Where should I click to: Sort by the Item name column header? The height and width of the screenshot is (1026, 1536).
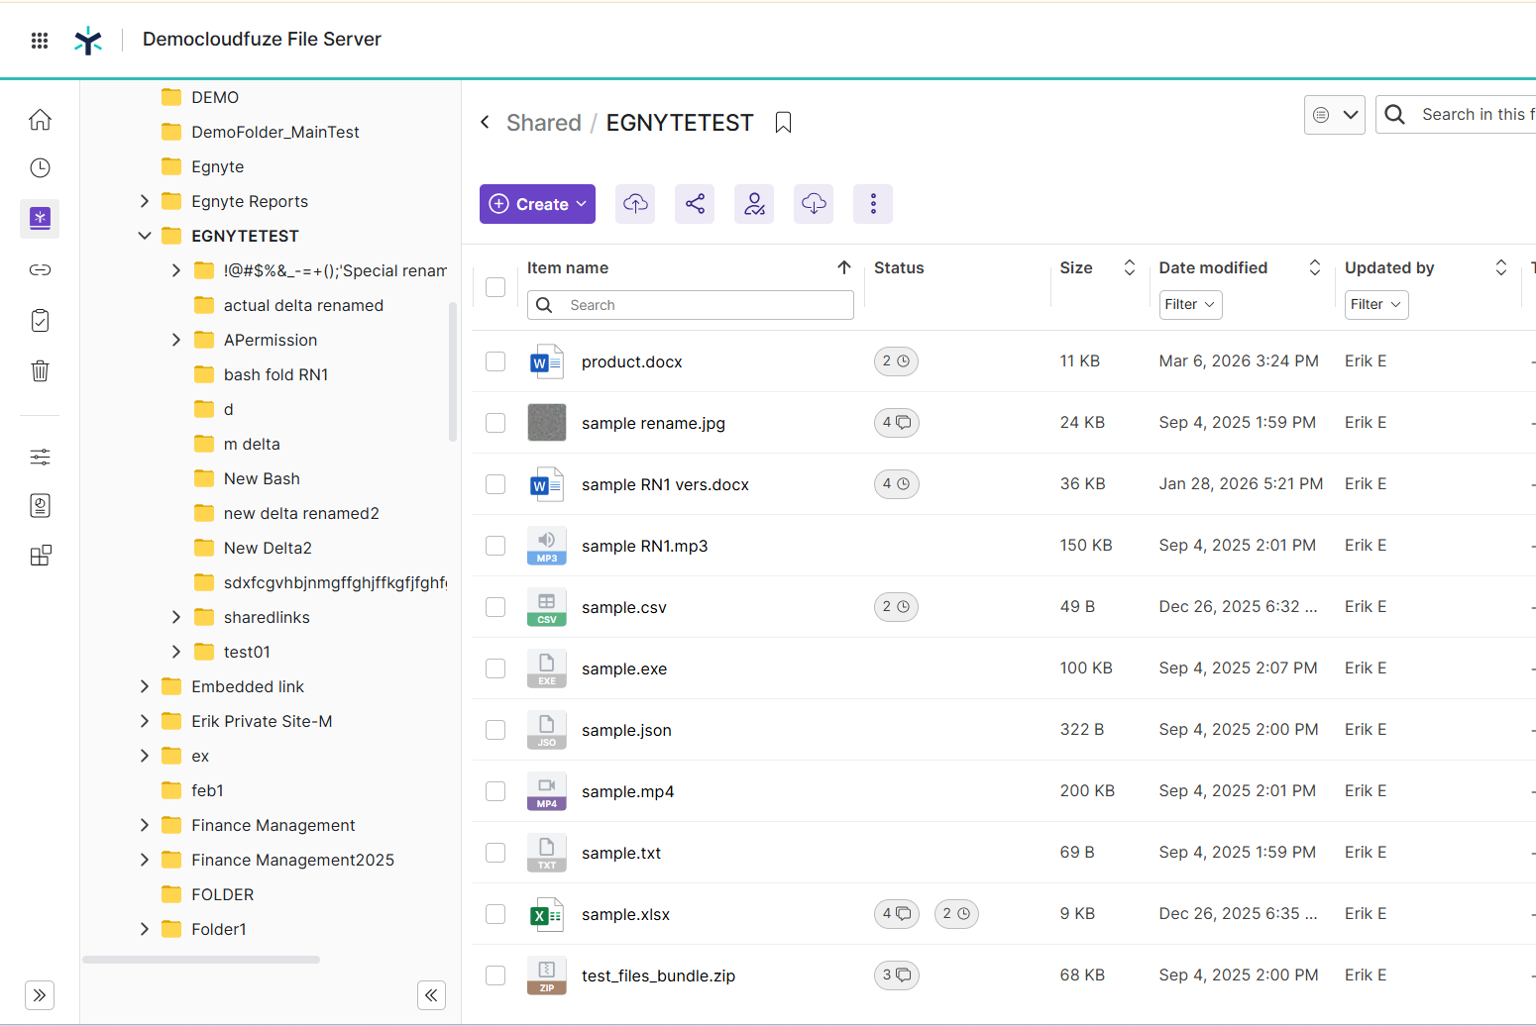click(567, 267)
